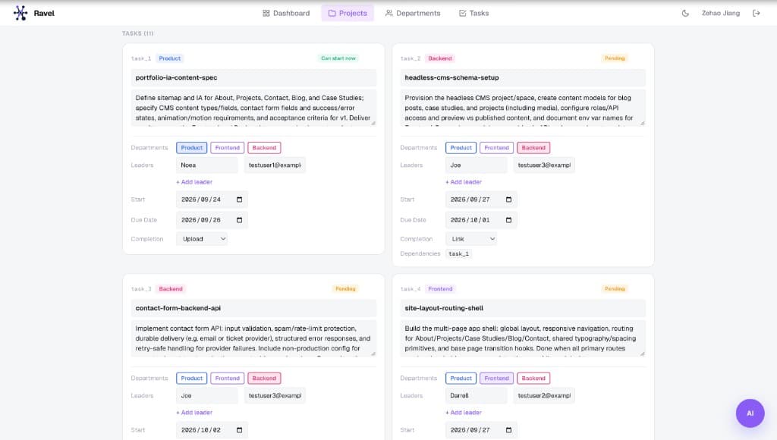
Task: Click into task_4 description text area
Action: [x=523, y=338]
